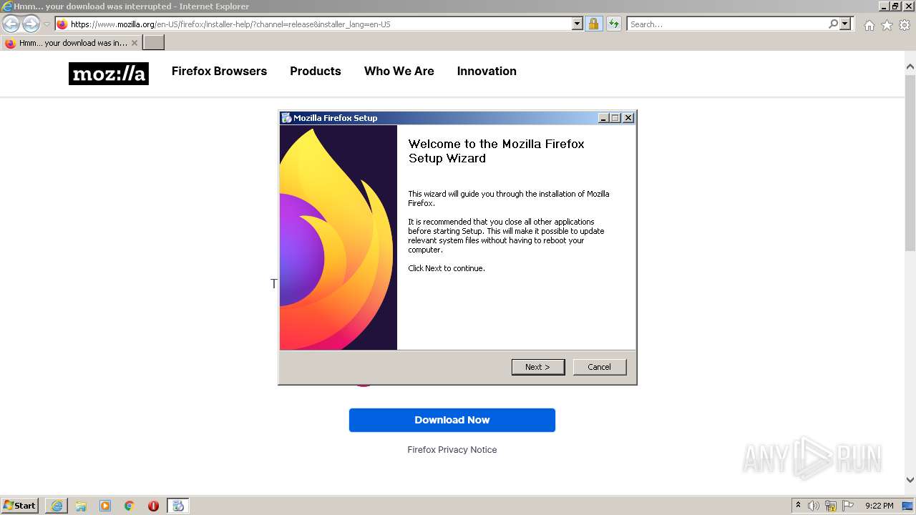Viewport: 916px width, 515px height.
Task: Click the page scrollbar down arrow
Action: (910, 480)
